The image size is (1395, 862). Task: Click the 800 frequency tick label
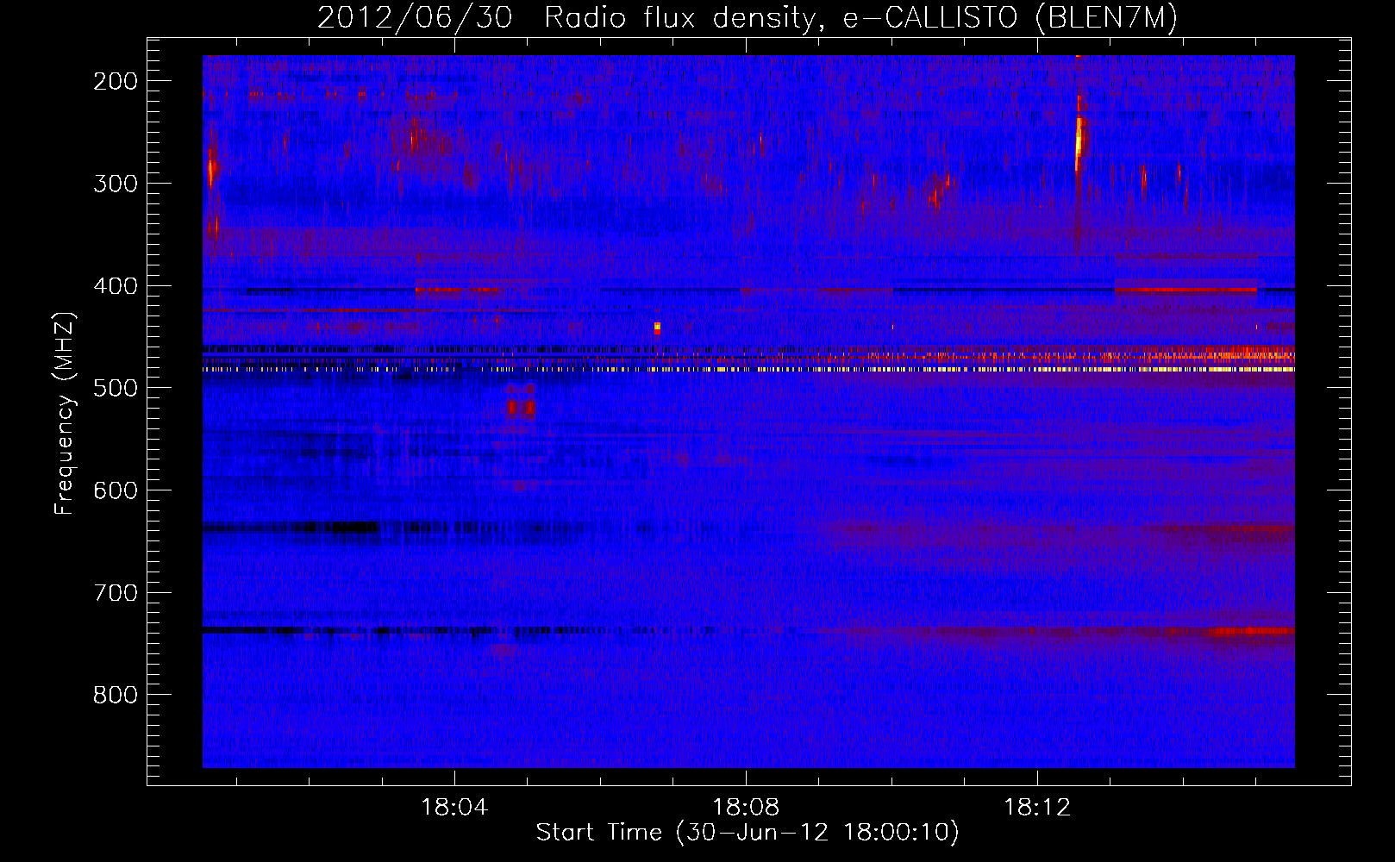point(116,696)
